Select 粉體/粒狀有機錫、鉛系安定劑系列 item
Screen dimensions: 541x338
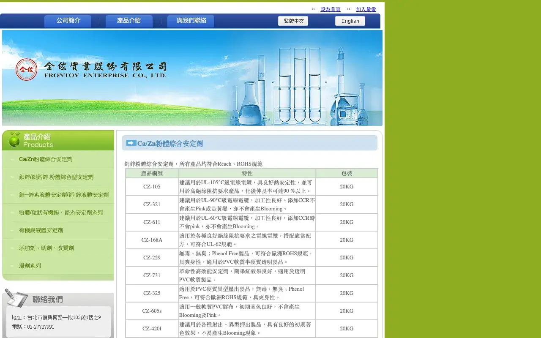coord(61,213)
